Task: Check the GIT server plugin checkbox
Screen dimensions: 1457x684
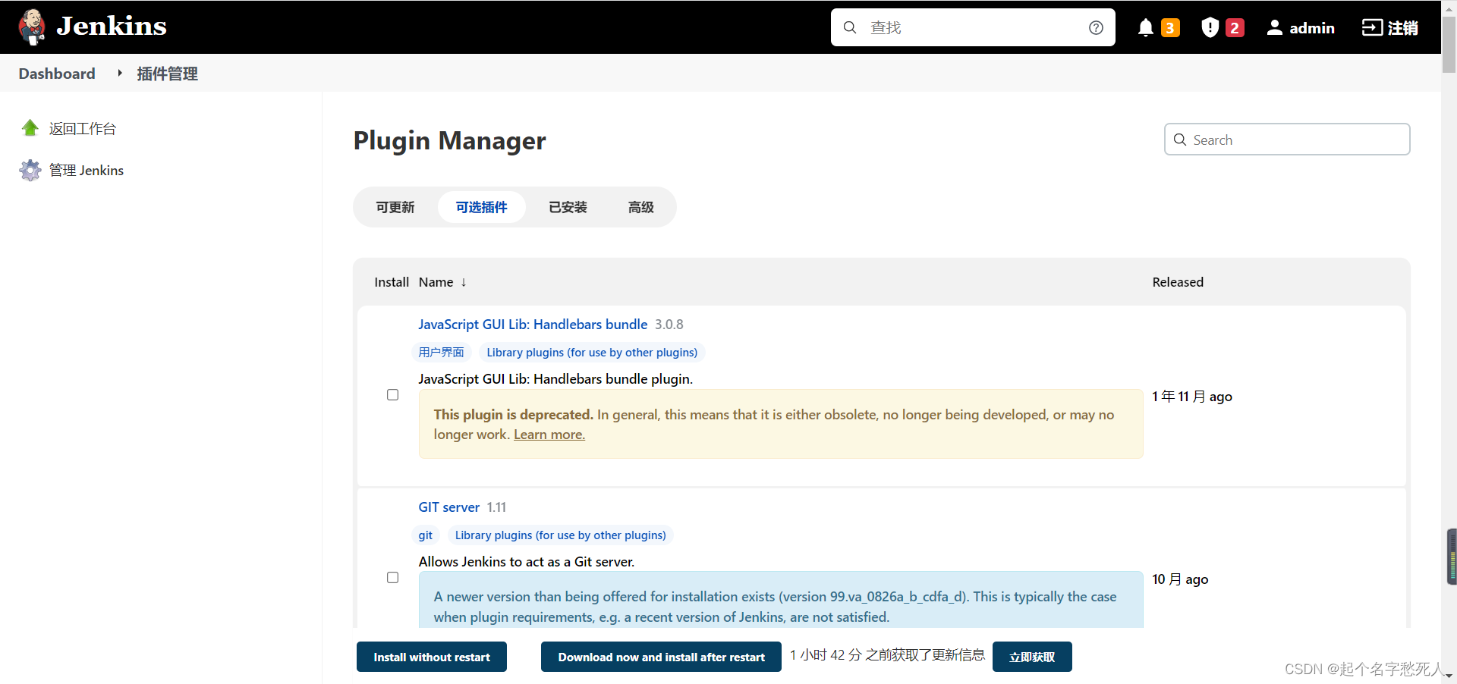Action: (392, 578)
